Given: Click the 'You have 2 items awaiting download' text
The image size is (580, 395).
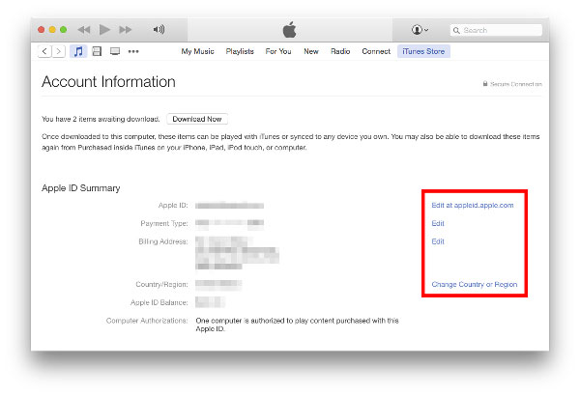Looking at the screenshot, I should (101, 119).
